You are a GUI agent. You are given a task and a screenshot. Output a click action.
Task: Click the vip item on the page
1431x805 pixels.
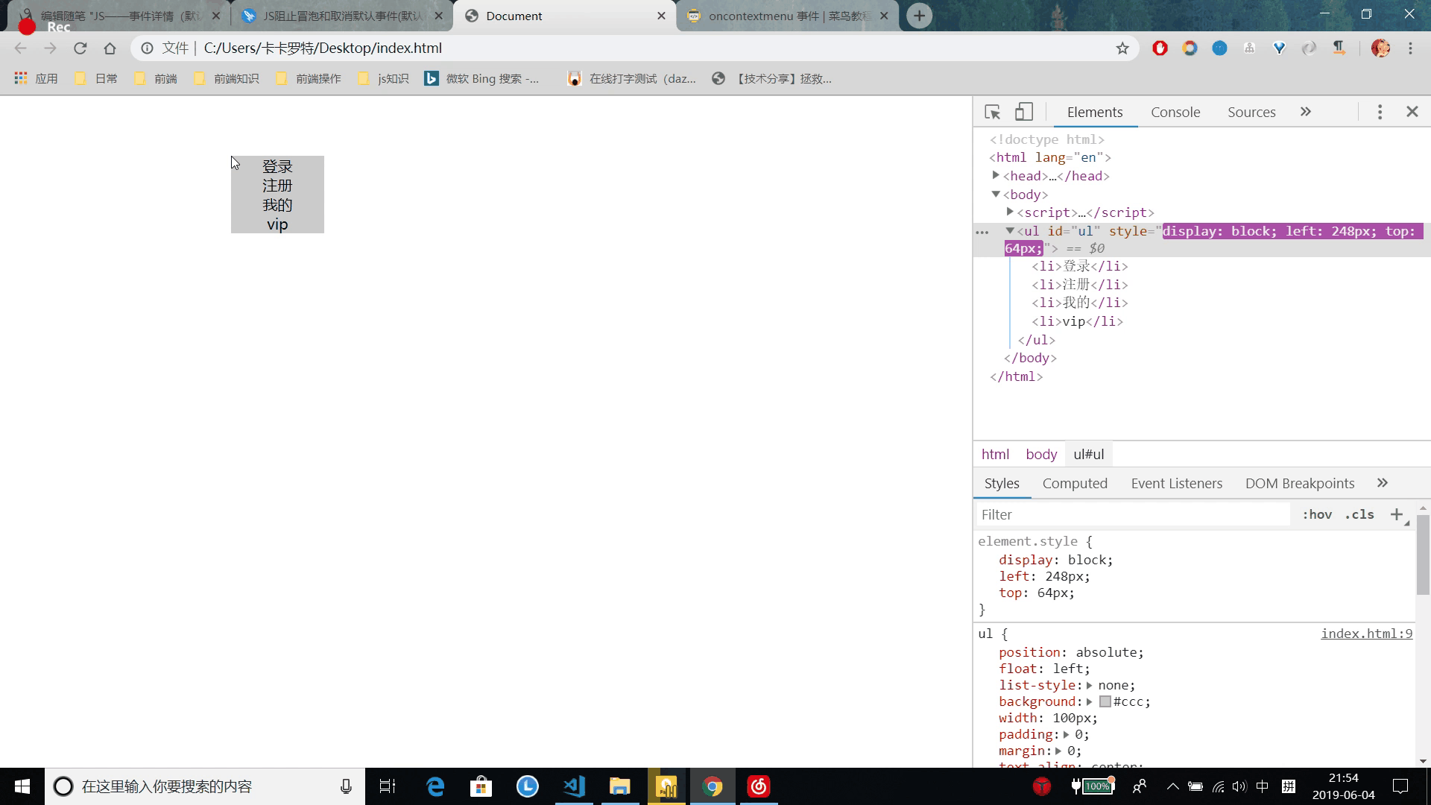[277, 224]
